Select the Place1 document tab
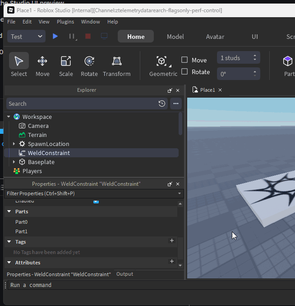Screen dimensions: 295x306 click(x=207, y=90)
